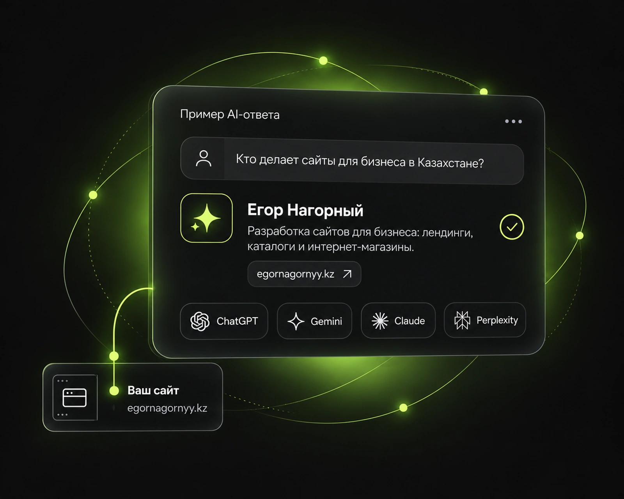Select the Gemini chip label
Screen dimensions: 624x499
pyautogui.click(x=326, y=321)
